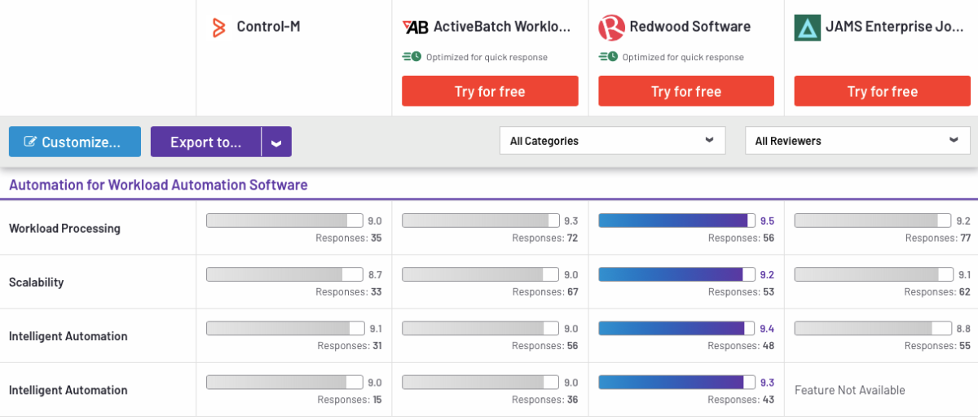
Task: Click Control-M's Scalability 8.7 rating bar
Action: [284, 274]
